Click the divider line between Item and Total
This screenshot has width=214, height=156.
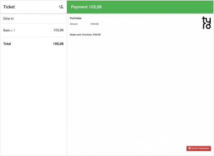tap(33, 37)
